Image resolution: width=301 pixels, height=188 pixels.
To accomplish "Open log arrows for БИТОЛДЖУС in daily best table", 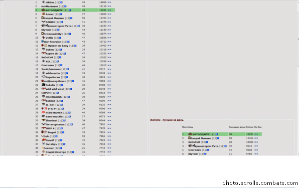I will (x=256, y=134).
